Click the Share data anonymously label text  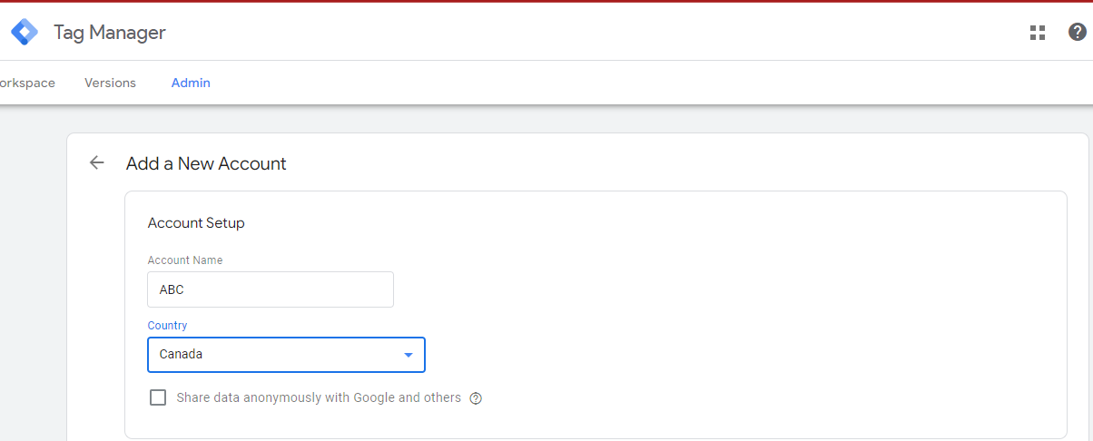point(319,397)
